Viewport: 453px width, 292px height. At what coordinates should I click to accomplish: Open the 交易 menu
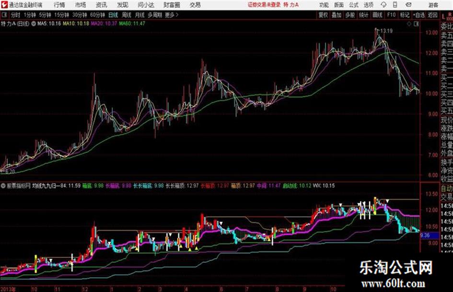point(195,5)
